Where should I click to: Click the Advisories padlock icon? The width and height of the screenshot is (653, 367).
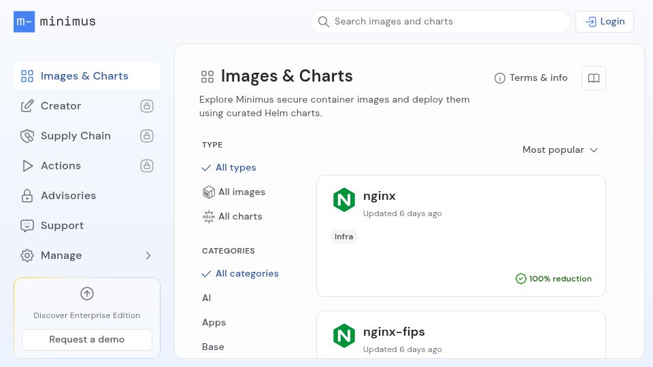click(x=27, y=196)
